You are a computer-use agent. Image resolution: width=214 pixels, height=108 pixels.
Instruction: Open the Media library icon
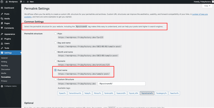coord(2,19)
